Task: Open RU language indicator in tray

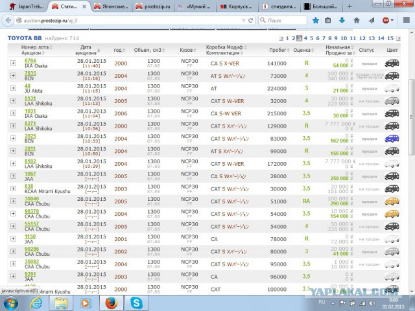Action: click(322, 302)
